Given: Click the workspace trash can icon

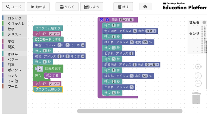Looking at the screenshot, I should (196, 98).
